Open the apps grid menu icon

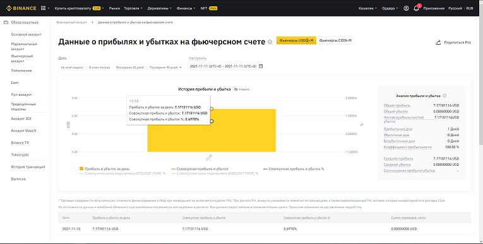43,8
